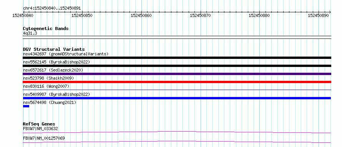Click the chr4:152450840..152450891 region label
Screen dimensions: 342x147
pyautogui.click(x=52, y=8)
